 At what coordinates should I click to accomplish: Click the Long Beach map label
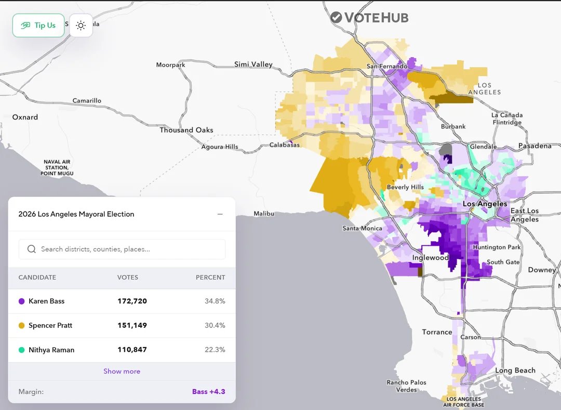[x=515, y=371]
